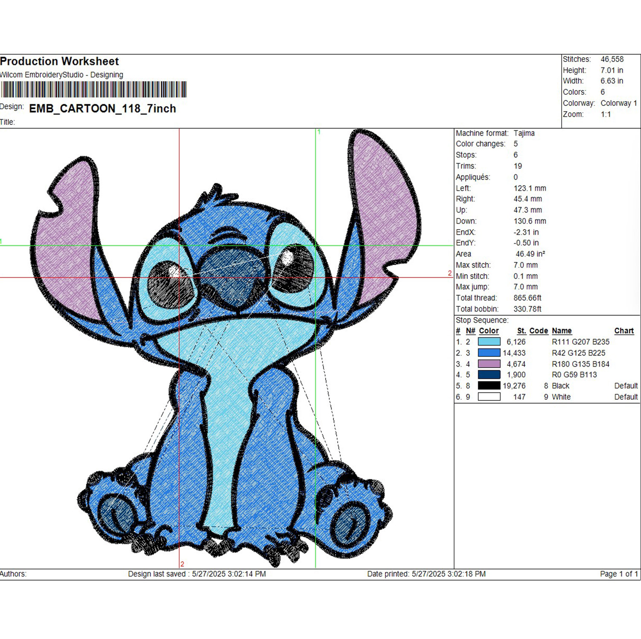Click the Chart column header

624,331
